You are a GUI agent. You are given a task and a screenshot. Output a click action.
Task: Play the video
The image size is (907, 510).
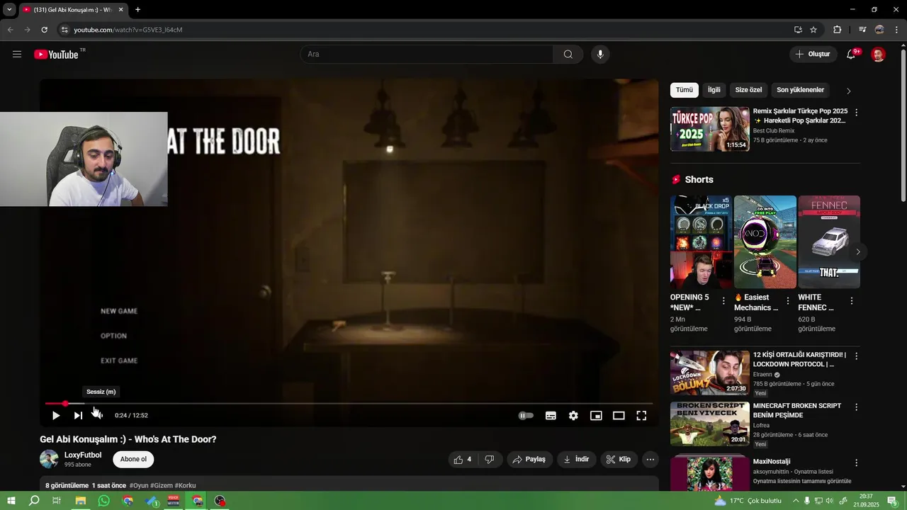[x=56, y=416]
